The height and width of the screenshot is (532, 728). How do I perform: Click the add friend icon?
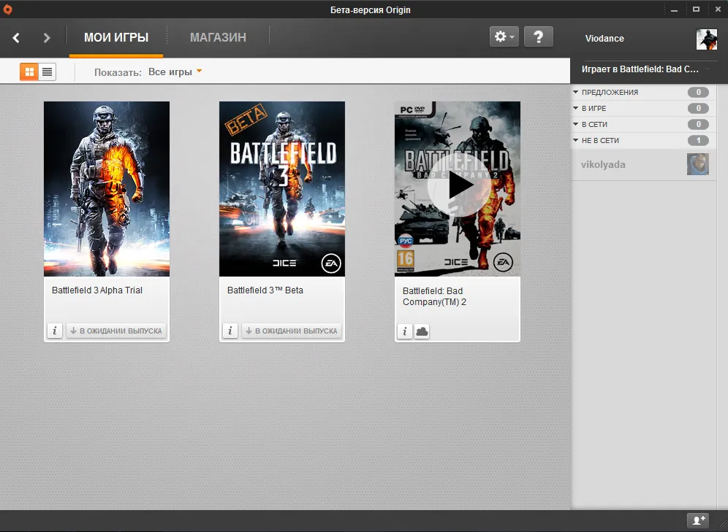pos(698,520)
